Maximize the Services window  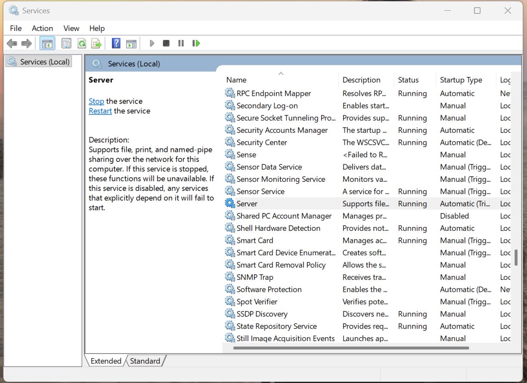click(477, 11)
